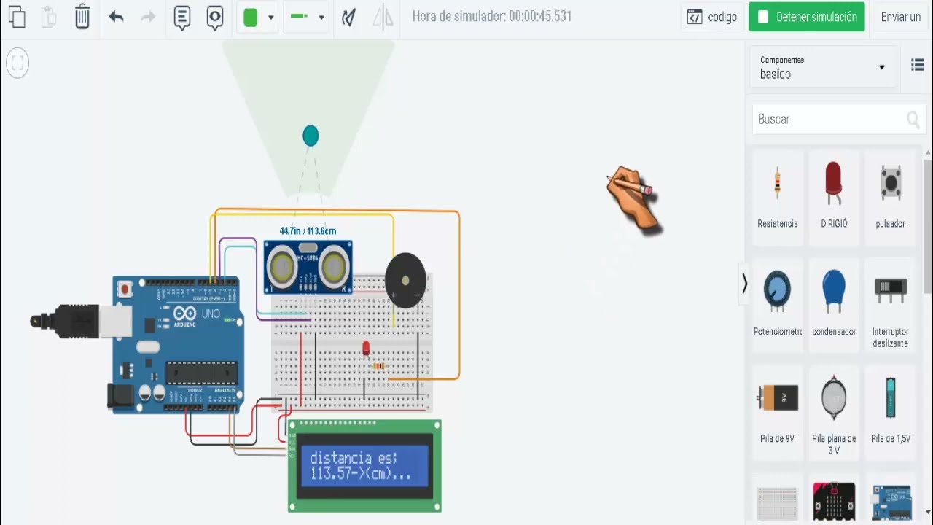
Task: Click the resistor on the breadboard
Action: pyautogui.click(x=379, y=366)
